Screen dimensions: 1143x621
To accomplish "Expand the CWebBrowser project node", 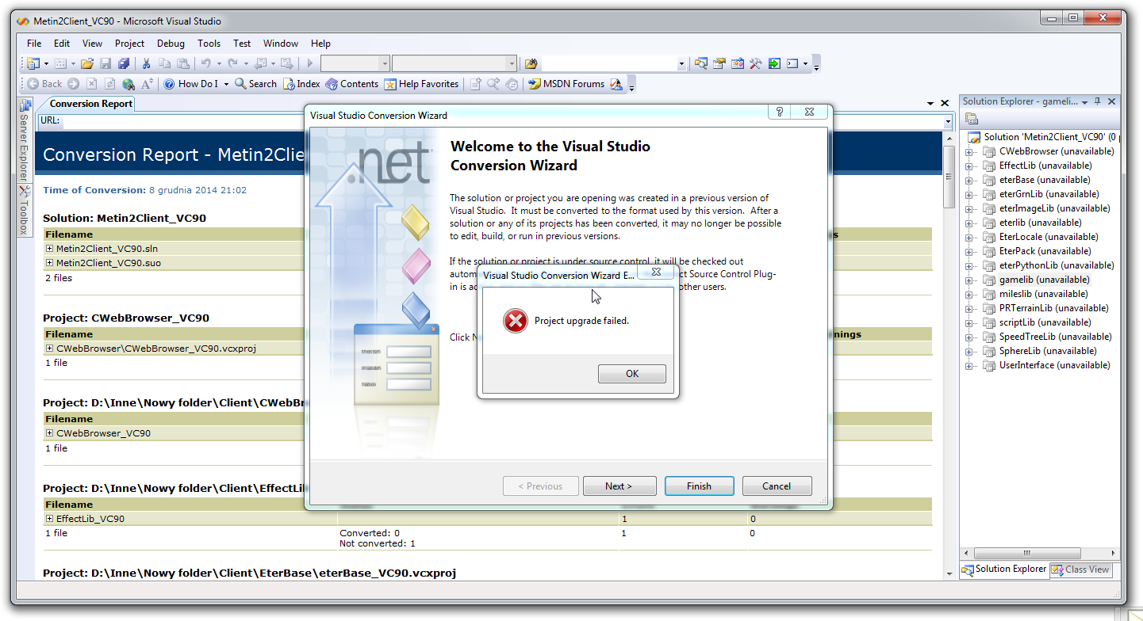I will coord(968,151).
